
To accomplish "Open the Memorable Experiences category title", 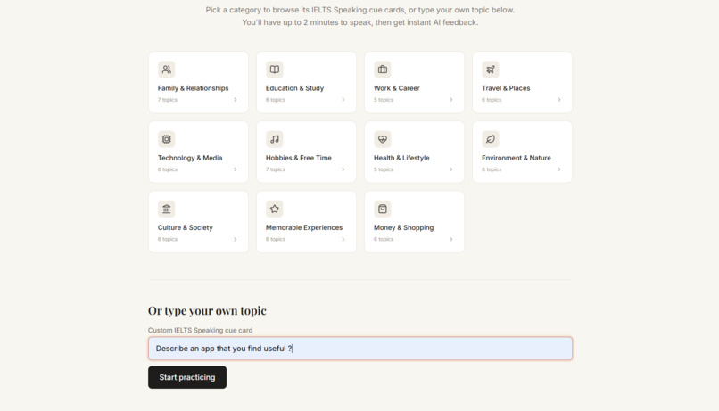I will coord(304,227).
